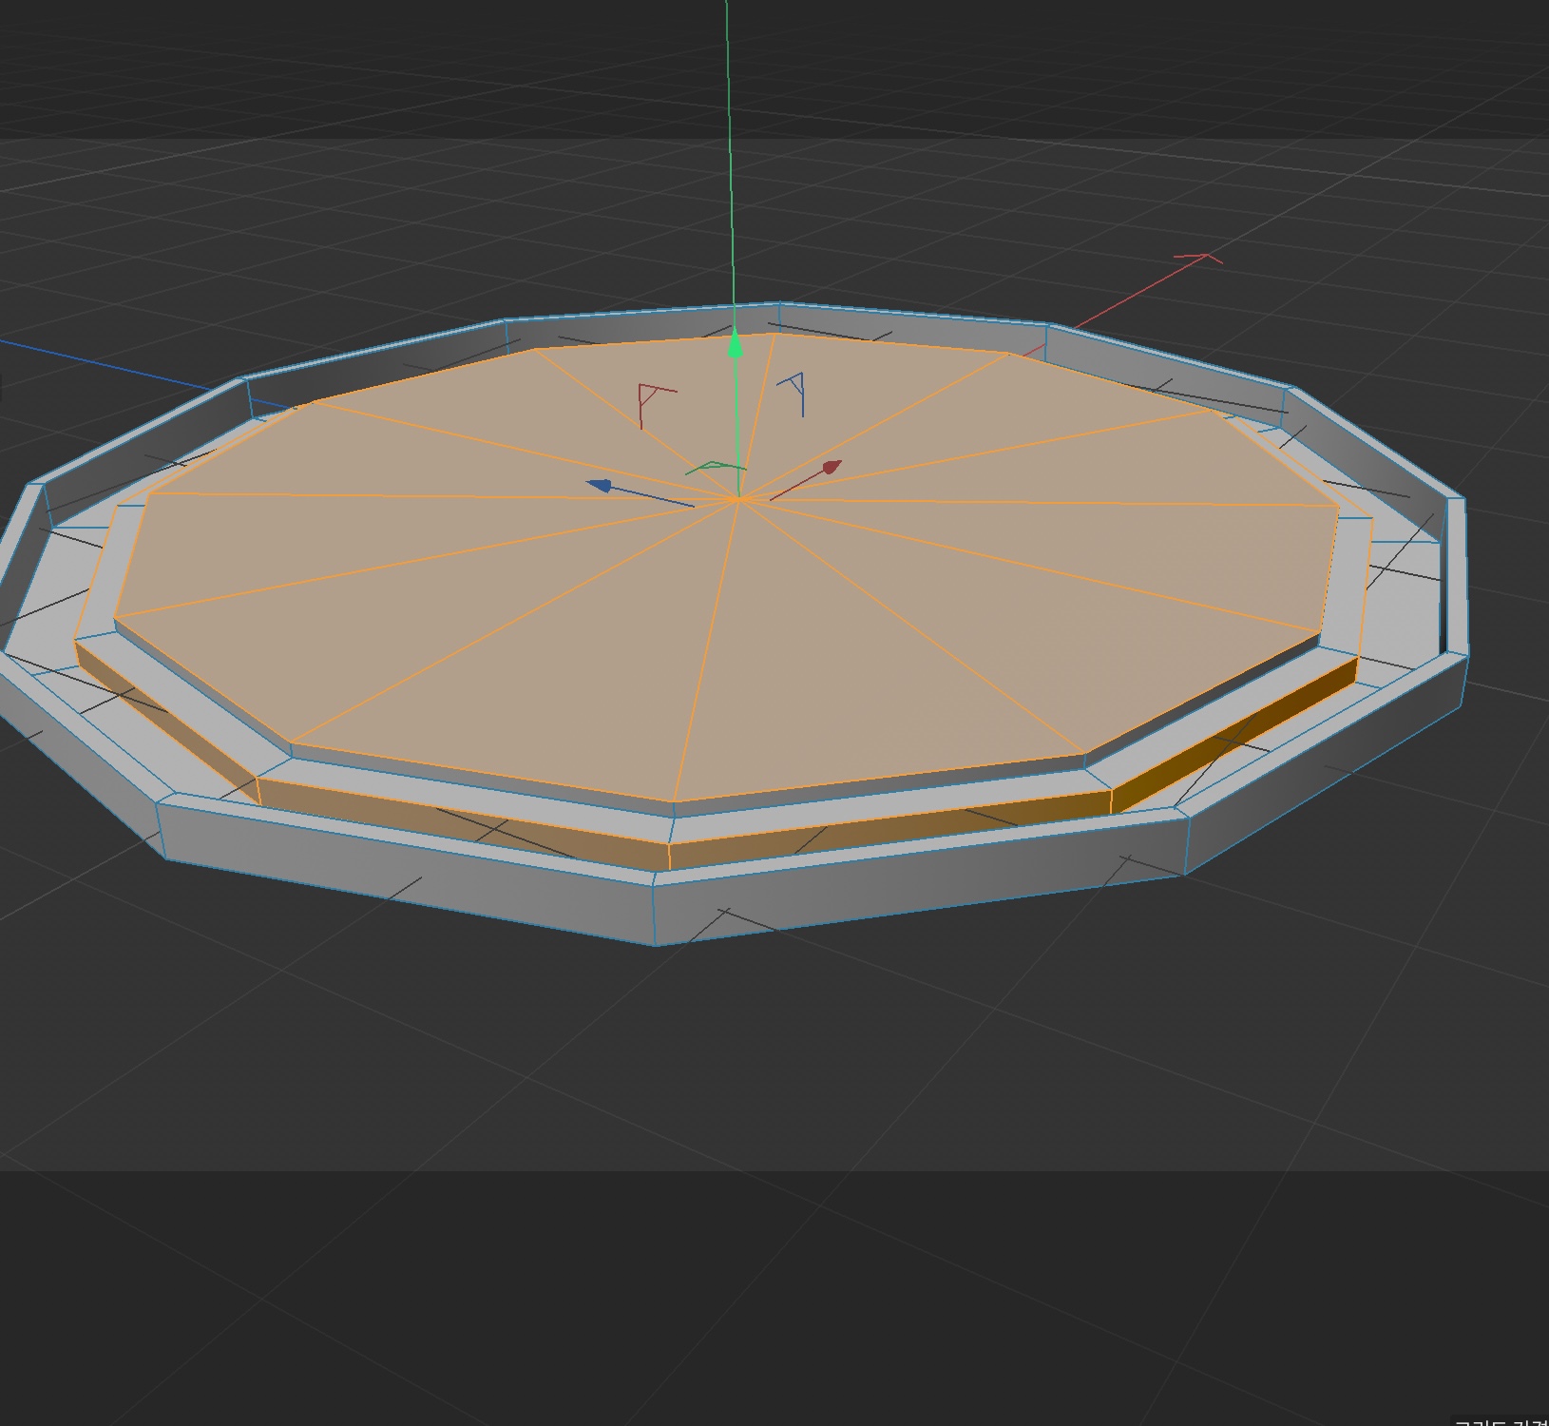Click the bright orange side polygon of the disc
The width and height of the screenshot is (1549, 1426).
tap(1233, 737)
